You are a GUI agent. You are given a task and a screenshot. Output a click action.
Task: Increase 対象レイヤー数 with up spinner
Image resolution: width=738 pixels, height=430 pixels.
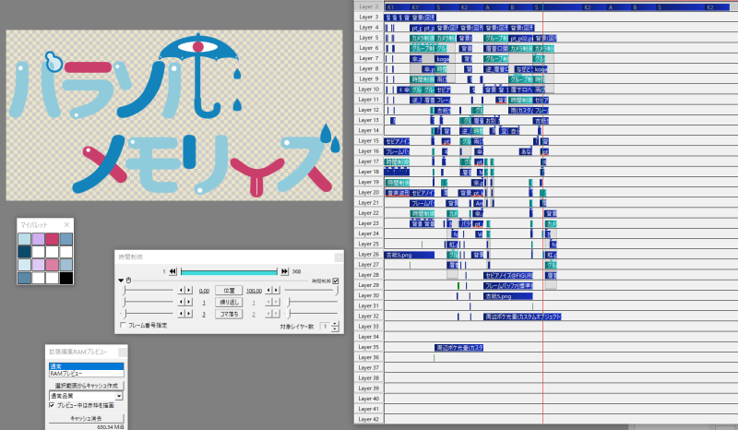(x=335, y=324)
